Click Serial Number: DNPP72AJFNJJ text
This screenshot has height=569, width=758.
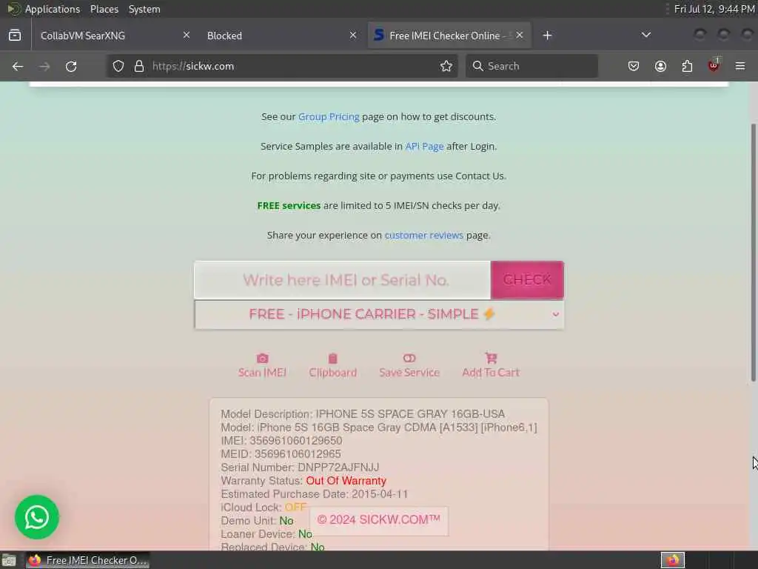click(x=300, y=467)
